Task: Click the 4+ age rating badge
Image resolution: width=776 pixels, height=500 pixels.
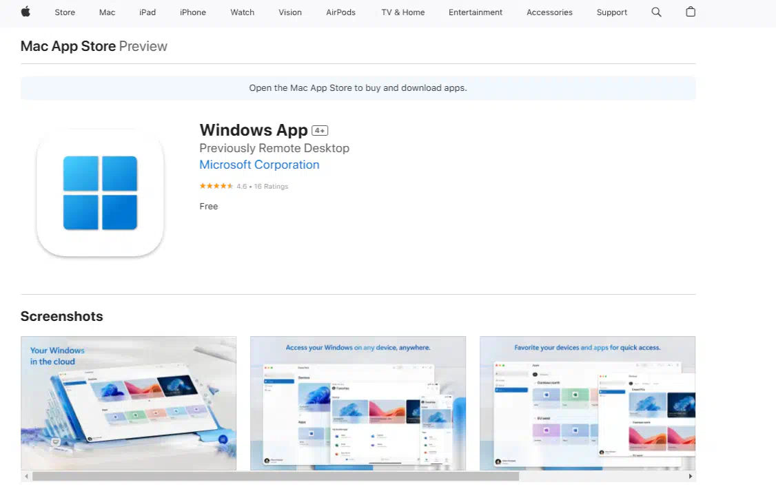Action: pos(320,131)
